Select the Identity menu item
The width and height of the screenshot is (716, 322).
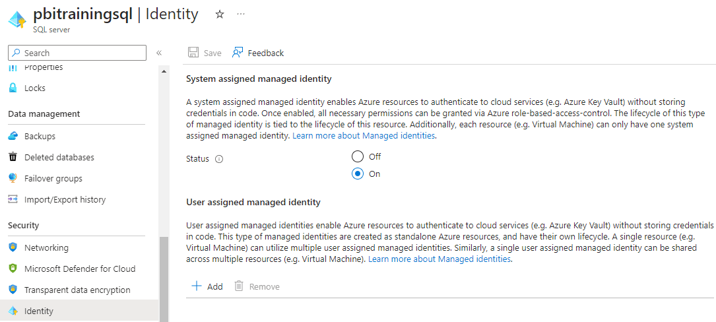(79, 311)
